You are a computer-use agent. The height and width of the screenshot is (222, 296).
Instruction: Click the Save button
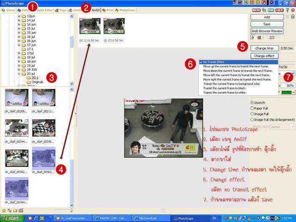pyautogui.click(x=267, y=24)
